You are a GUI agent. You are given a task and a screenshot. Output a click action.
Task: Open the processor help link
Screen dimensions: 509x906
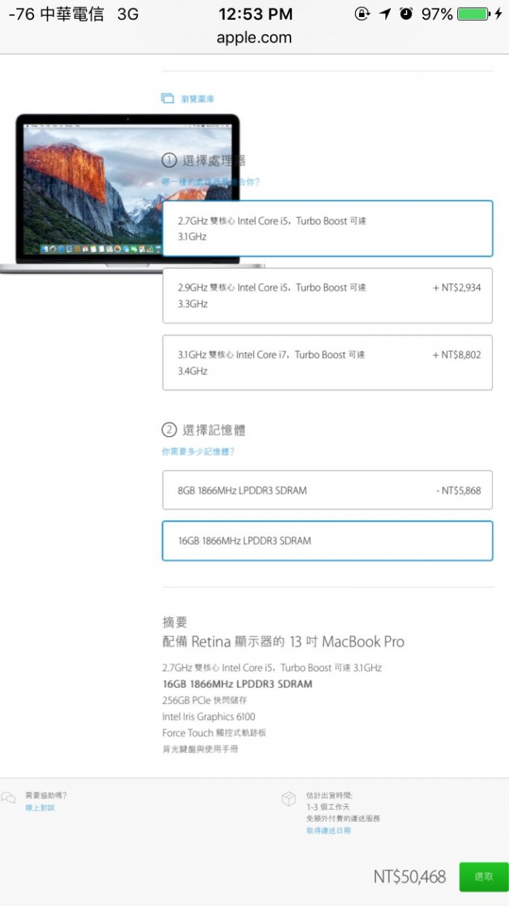click(x=211, y=182)
